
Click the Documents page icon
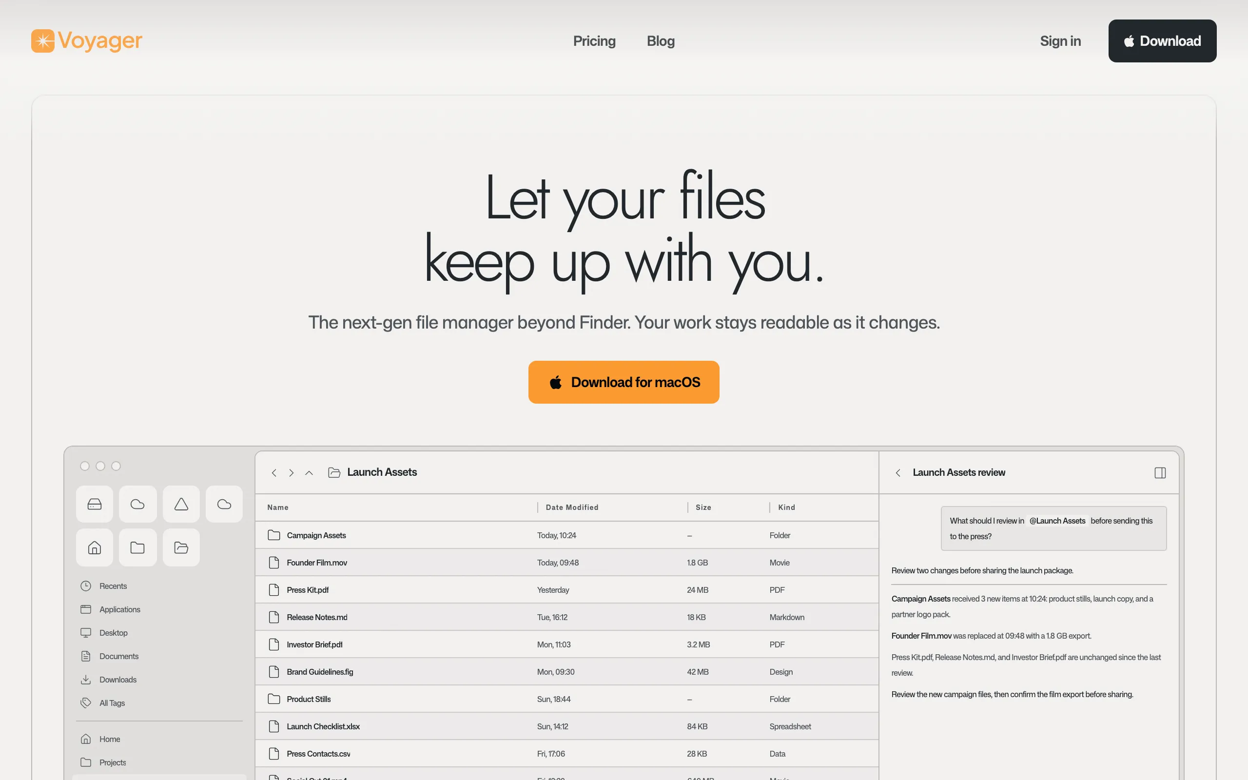[x=86, y=656]
